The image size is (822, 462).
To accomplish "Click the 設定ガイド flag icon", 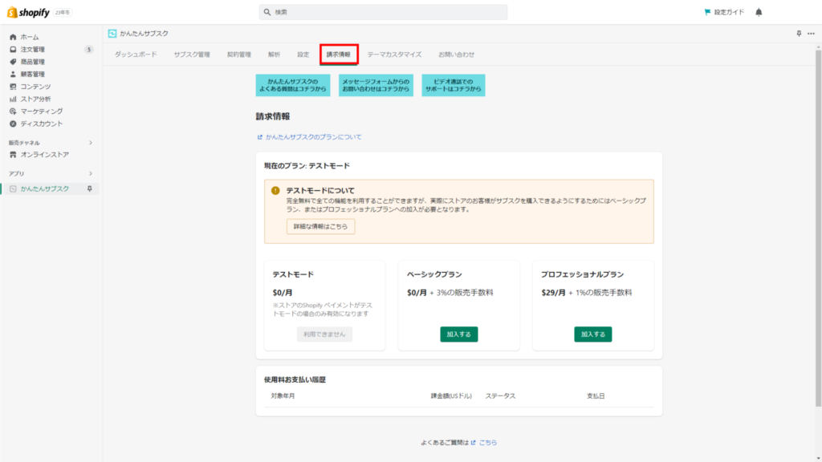I will pos(707,12).
